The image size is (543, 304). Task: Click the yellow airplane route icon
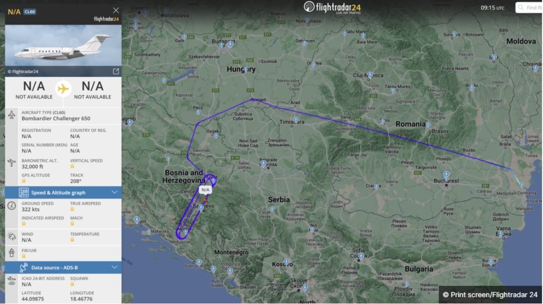coord(63,89)
